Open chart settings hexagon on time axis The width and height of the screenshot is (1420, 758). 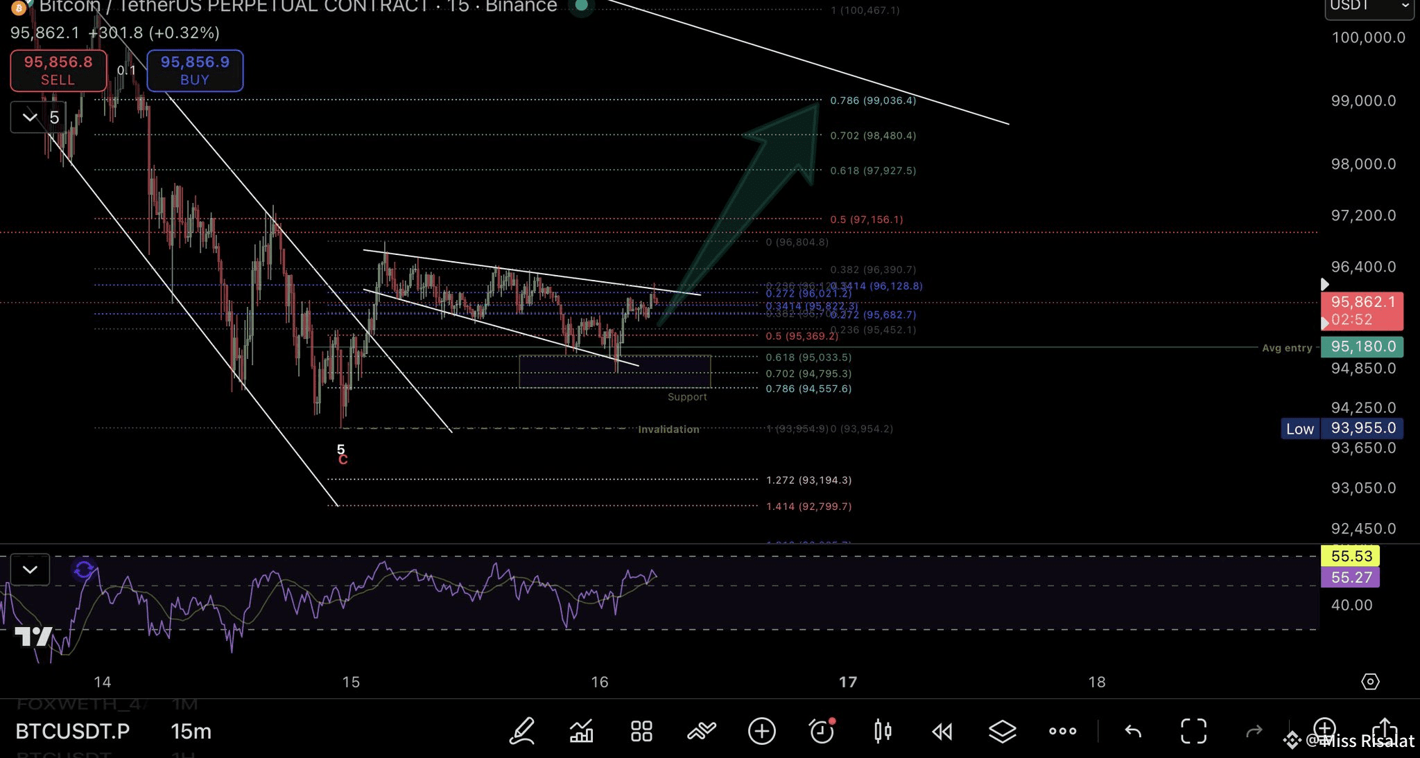coord(1370,682)
